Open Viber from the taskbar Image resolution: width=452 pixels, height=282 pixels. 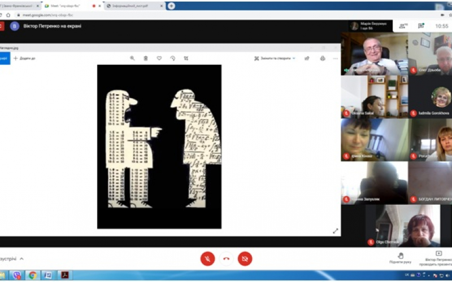click(x=17, y=275)
